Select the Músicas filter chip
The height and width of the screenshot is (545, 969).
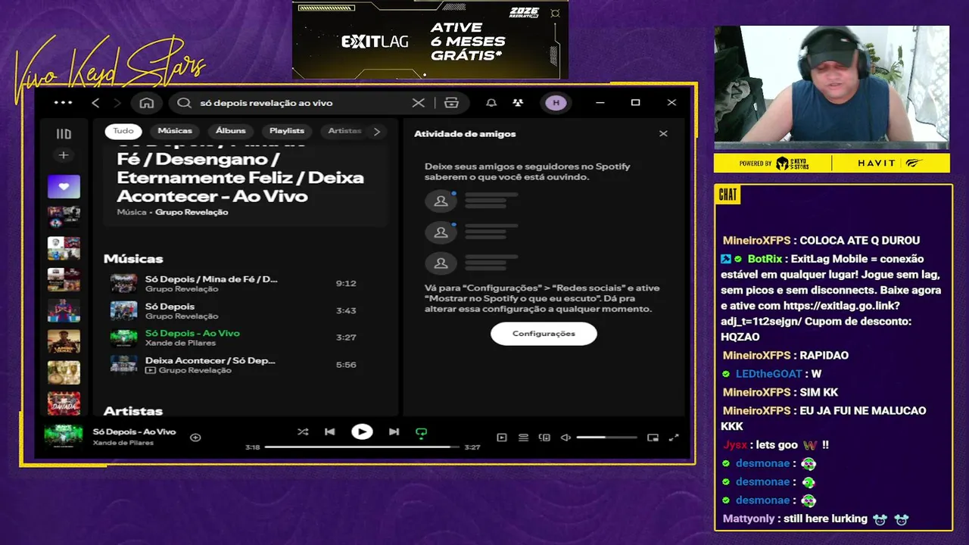[x=175, y=131]
